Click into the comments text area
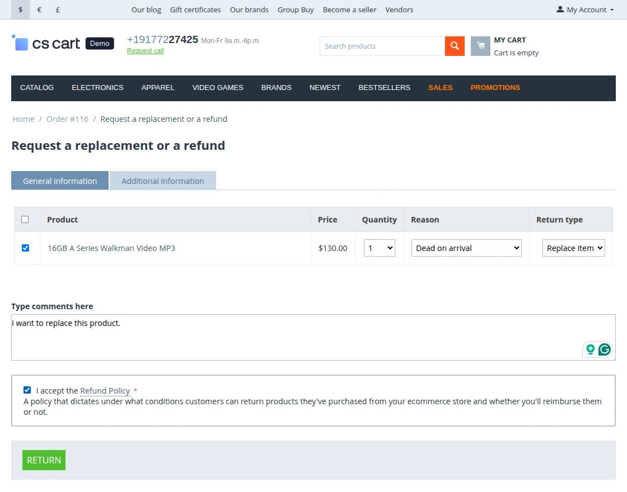The image size is (627, 492). point(313,338)
